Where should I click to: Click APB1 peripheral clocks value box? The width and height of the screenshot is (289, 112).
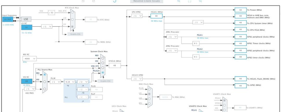coord(240,36)
